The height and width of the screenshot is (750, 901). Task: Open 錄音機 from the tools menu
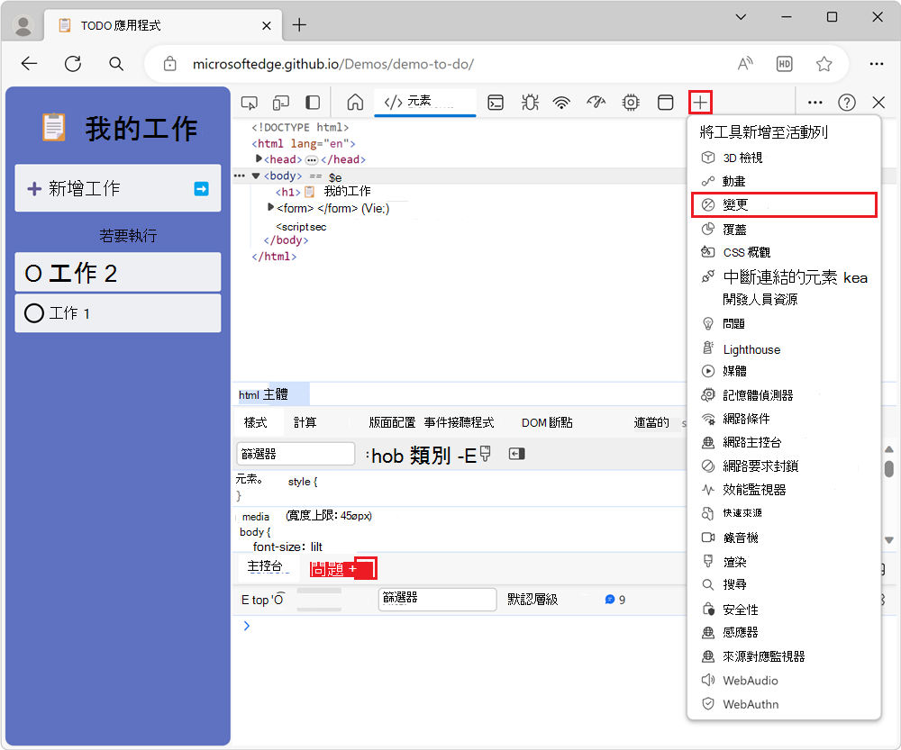(x=784, y=538)
